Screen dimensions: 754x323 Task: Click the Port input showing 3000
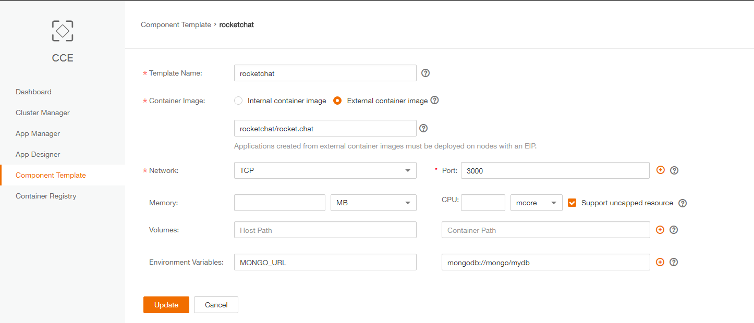555,170
